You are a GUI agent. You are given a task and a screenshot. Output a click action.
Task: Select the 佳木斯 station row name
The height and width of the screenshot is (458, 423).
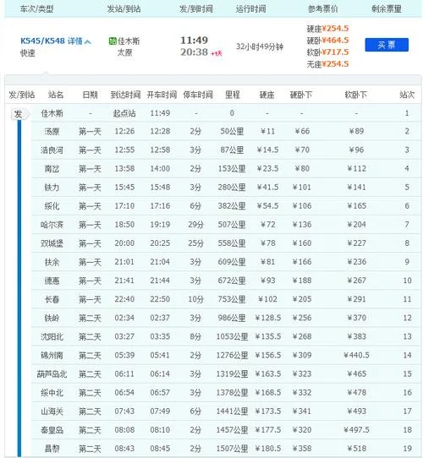click(52, 113)
